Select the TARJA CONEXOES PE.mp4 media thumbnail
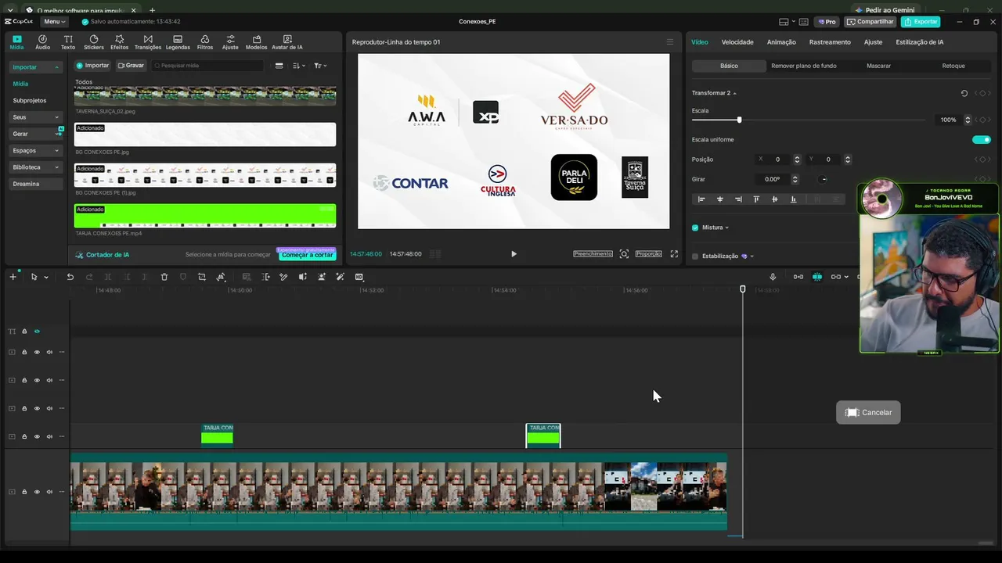 tap(205, 216)
